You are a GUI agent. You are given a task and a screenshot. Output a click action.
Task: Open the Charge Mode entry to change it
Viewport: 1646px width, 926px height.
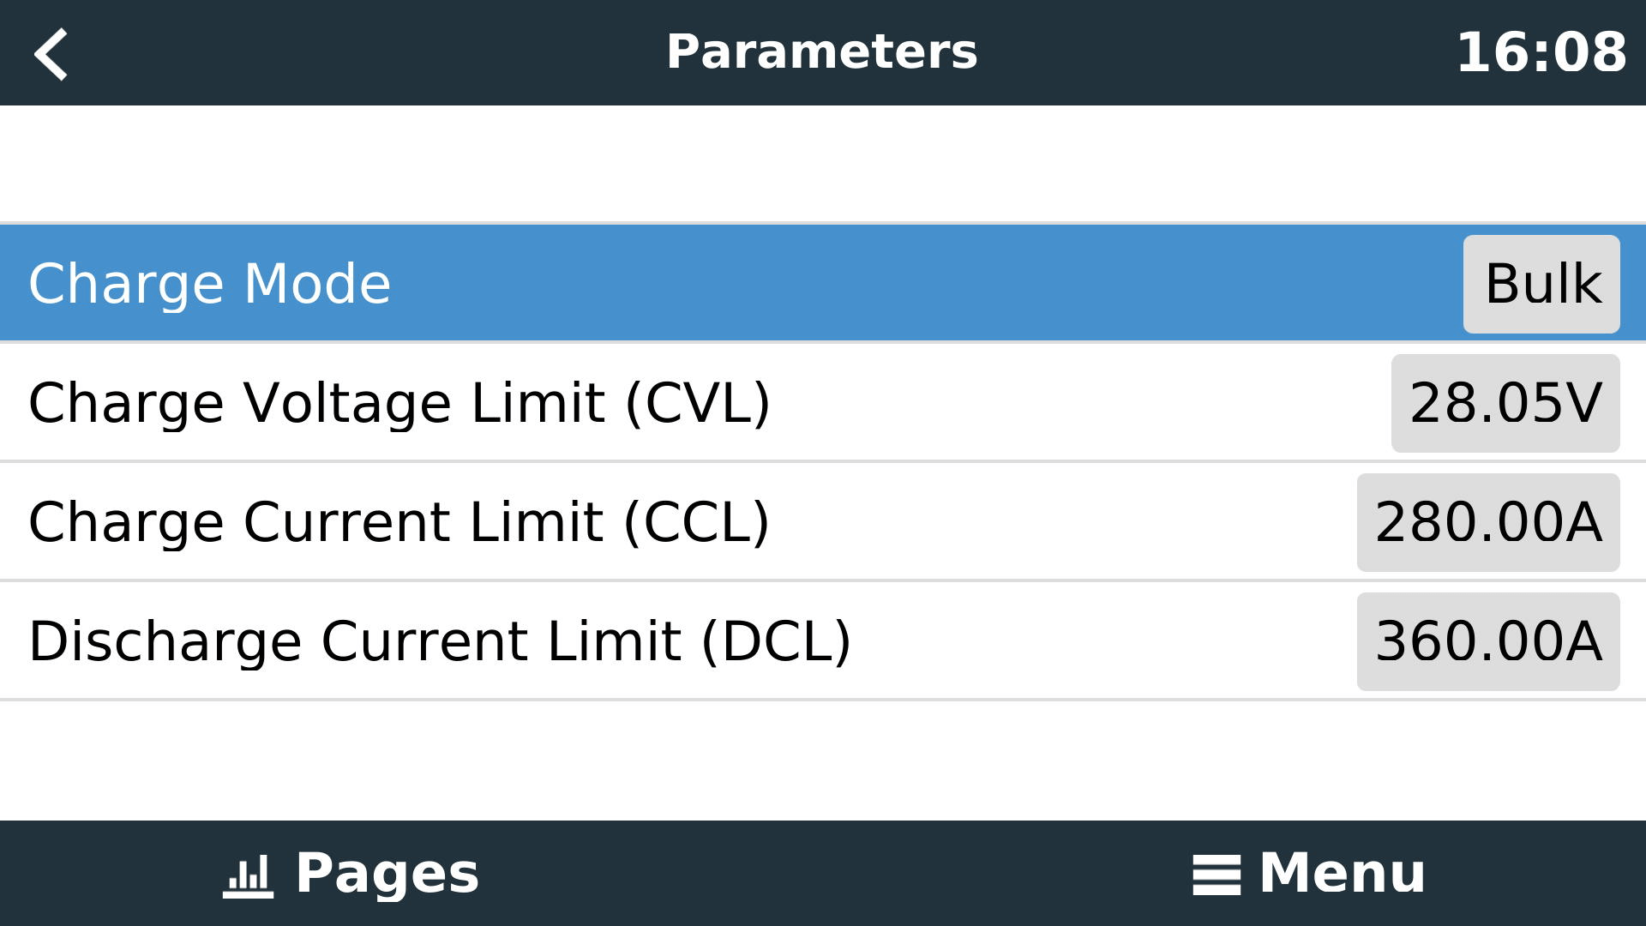click(514, 283)
